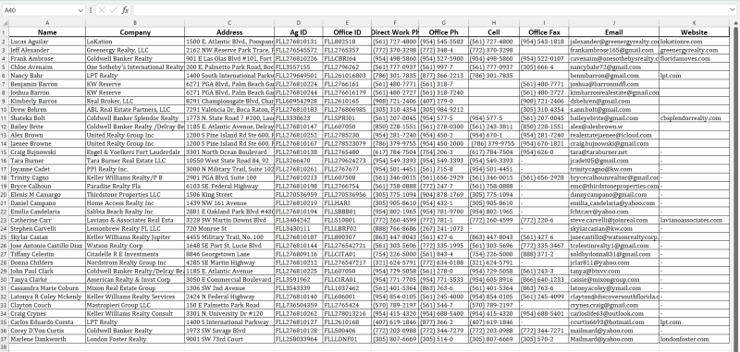Click the 'Cell' header cell
Screen dimensions: 740x352
click(x=494, y=32)
